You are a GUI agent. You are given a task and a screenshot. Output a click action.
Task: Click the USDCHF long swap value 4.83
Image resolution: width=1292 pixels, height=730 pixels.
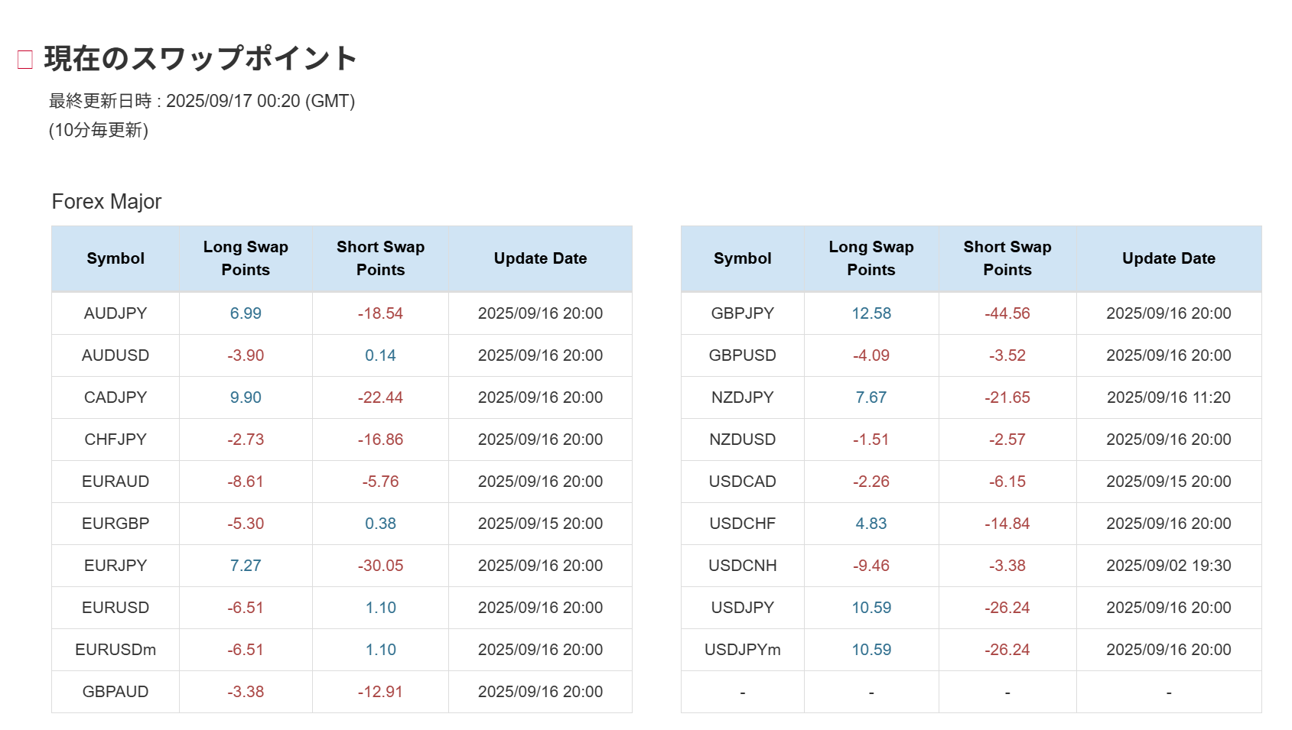[x=871, y=524]
